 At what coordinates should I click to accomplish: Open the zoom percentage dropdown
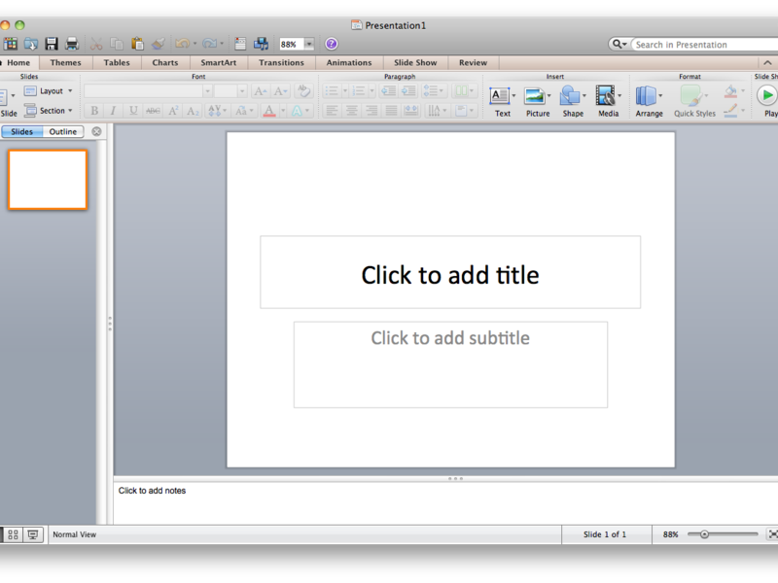point(309,44)
